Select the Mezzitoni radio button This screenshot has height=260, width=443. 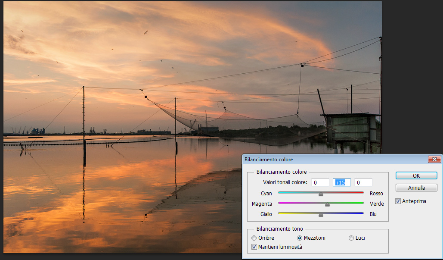[x=300, y=238]
